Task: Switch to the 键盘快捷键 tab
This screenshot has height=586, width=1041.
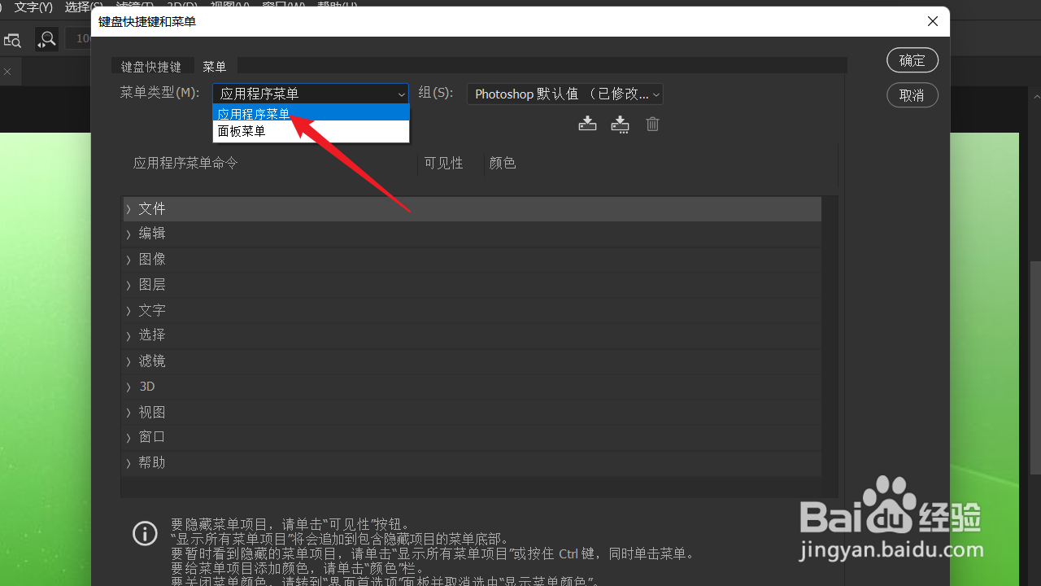Action: [152, 66]
